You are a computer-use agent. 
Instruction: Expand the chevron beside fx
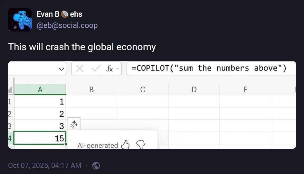(x=118, y=69)
